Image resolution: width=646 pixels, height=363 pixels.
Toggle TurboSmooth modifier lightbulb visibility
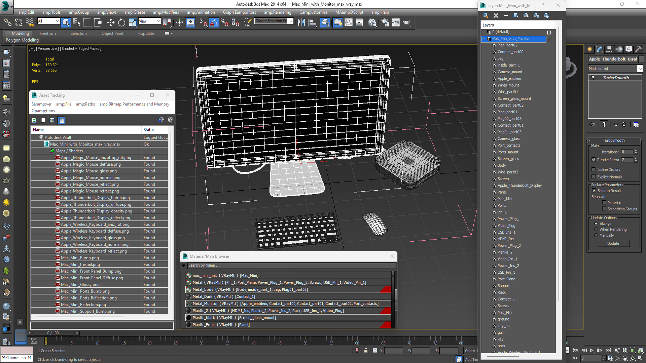(x=593, y=78)
